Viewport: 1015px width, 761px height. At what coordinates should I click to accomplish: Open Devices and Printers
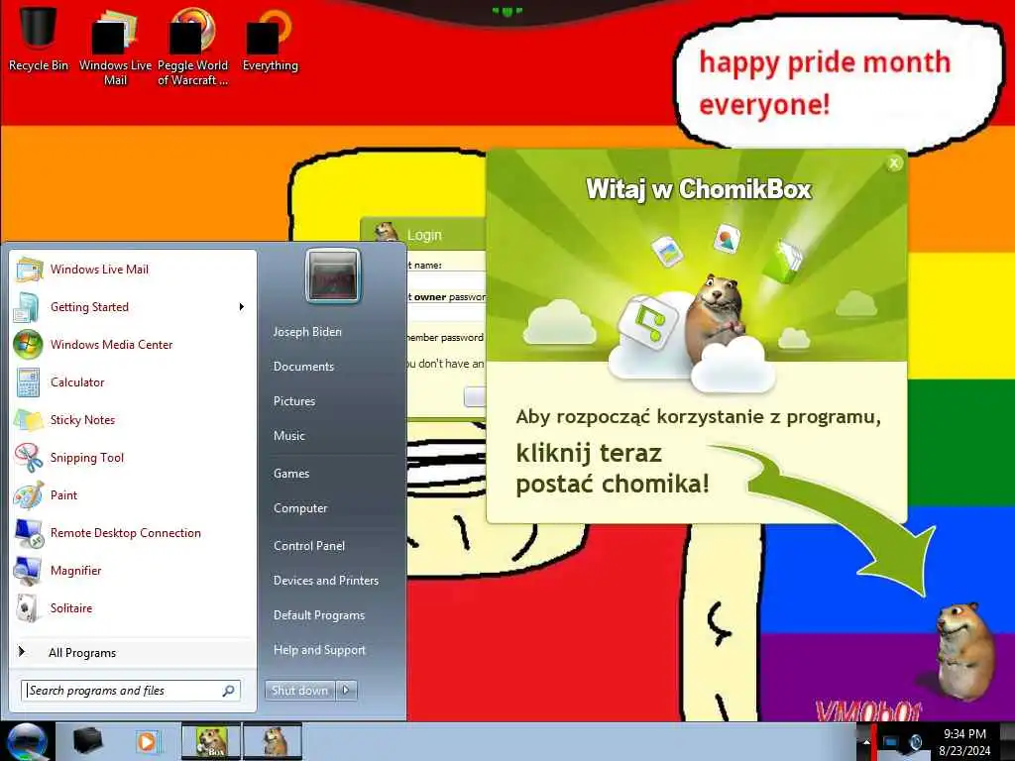tap(325, 581)
